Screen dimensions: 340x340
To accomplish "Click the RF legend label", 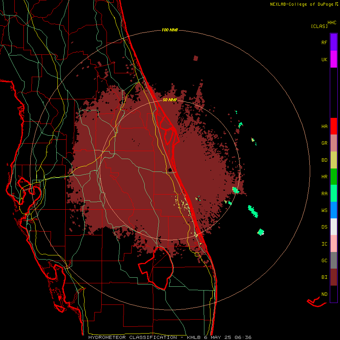I will (324, 42).
